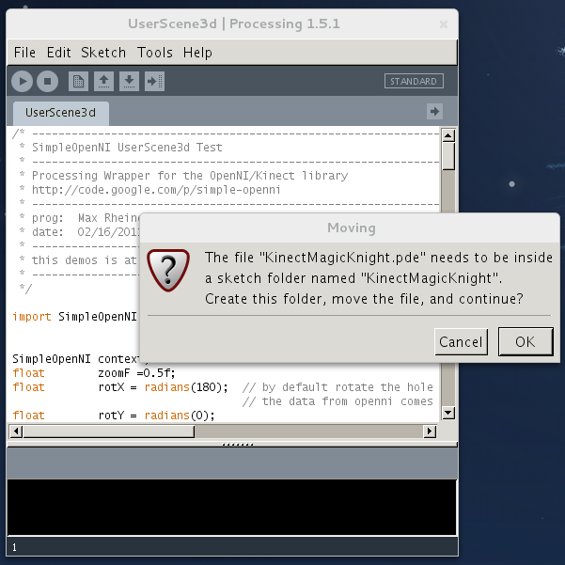Confirm the Moving dialog with OK

[x=526, y=341]
